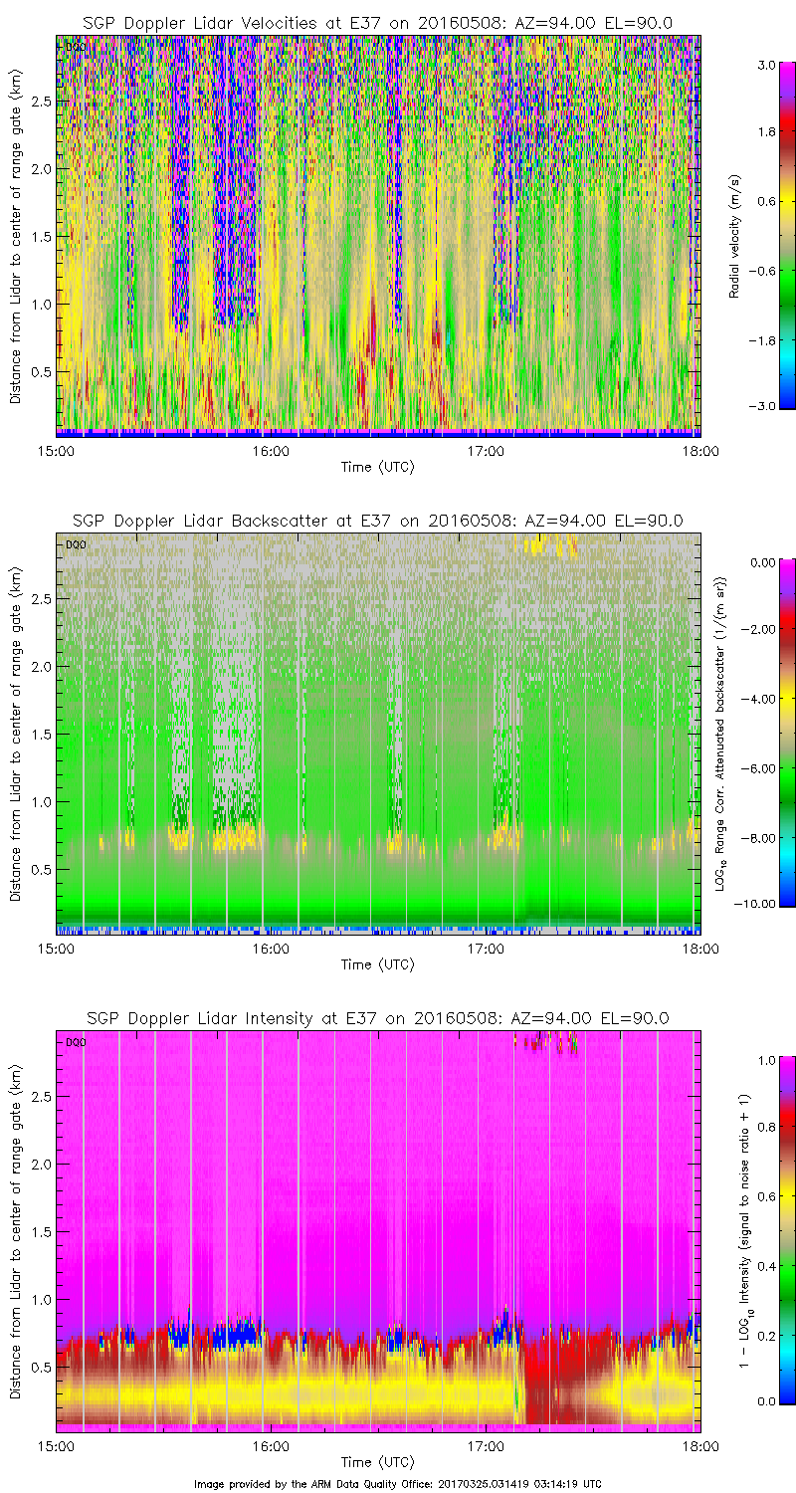Click the Time (UTC) label below the velocities plot
Viewport: 796px width, 1493px height.
click(x=377, y=467)
